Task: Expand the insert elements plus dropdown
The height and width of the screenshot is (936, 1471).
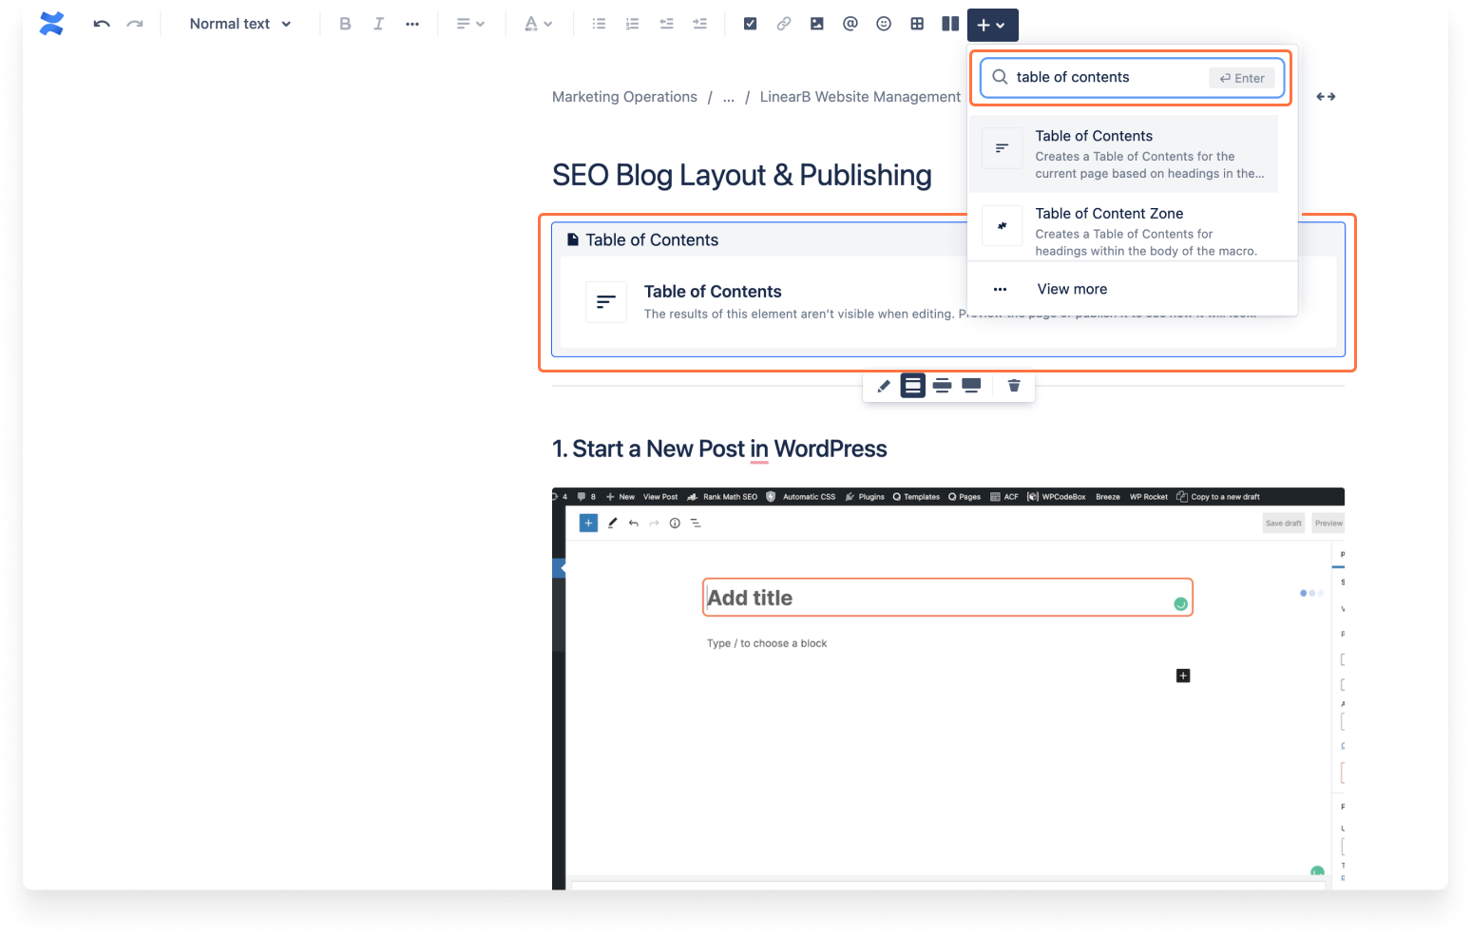Action: click(x=993, y=24)
